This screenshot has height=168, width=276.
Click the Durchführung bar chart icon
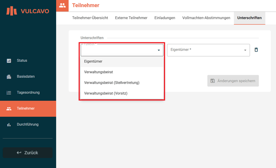click(9, 125)
